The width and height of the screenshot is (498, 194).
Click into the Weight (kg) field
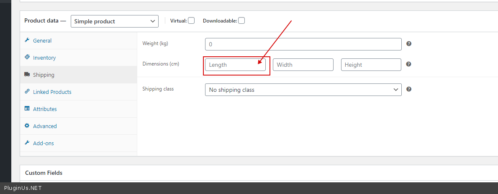(x=303, y=44)
